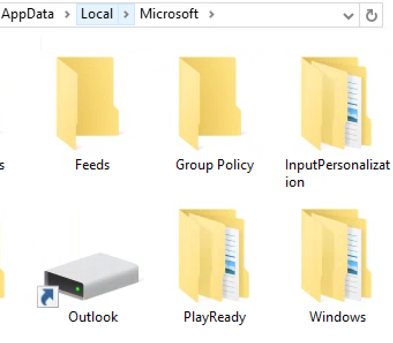Click the Group Policy name label
The width and height of the screenshot is (393, 343).
215,165
